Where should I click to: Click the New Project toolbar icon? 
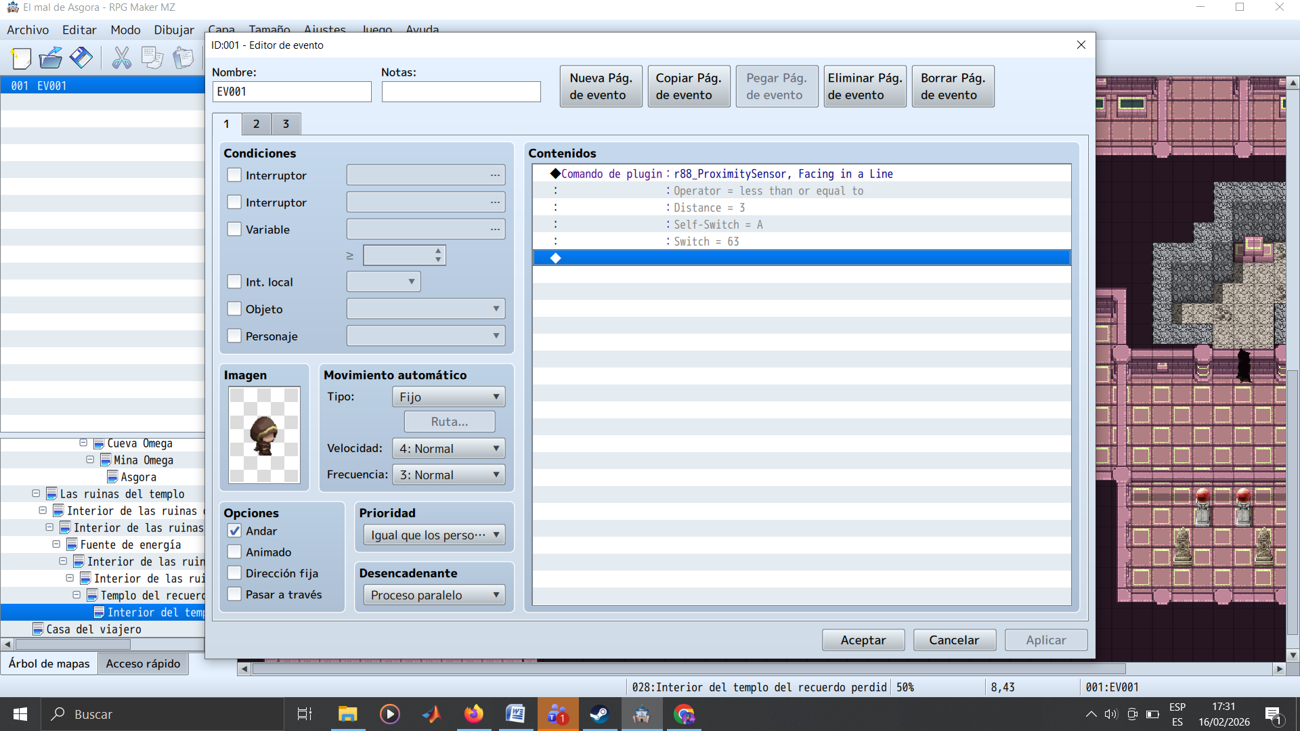tap(21, 58)
